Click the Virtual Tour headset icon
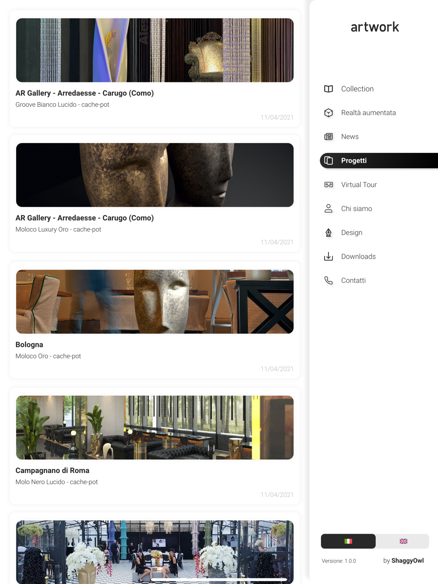Viewport: 438px width, 584px height. click(328, 185)
